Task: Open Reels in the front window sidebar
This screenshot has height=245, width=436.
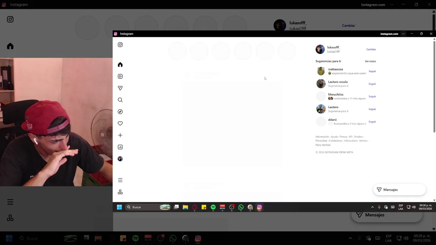Action: click(120, 76)
